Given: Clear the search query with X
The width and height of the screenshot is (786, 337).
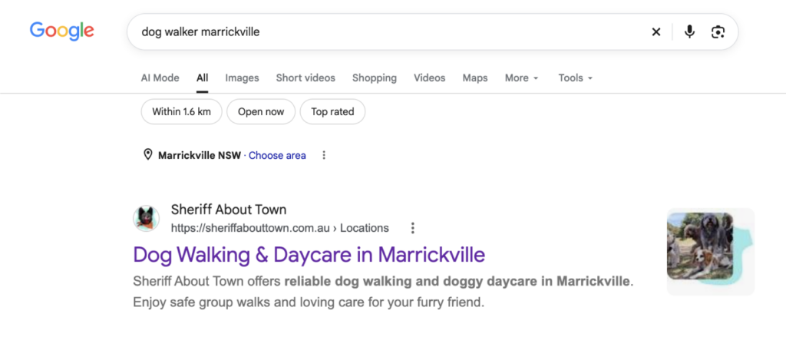Looking at the screenshot, I should [x=656, y=32].
